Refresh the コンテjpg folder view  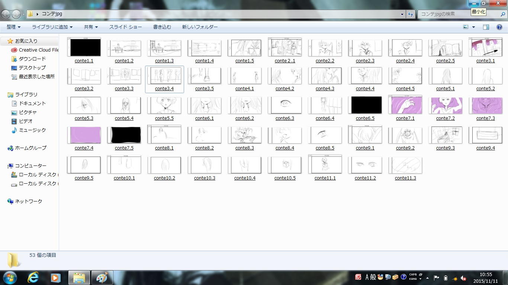pos(411,14)
